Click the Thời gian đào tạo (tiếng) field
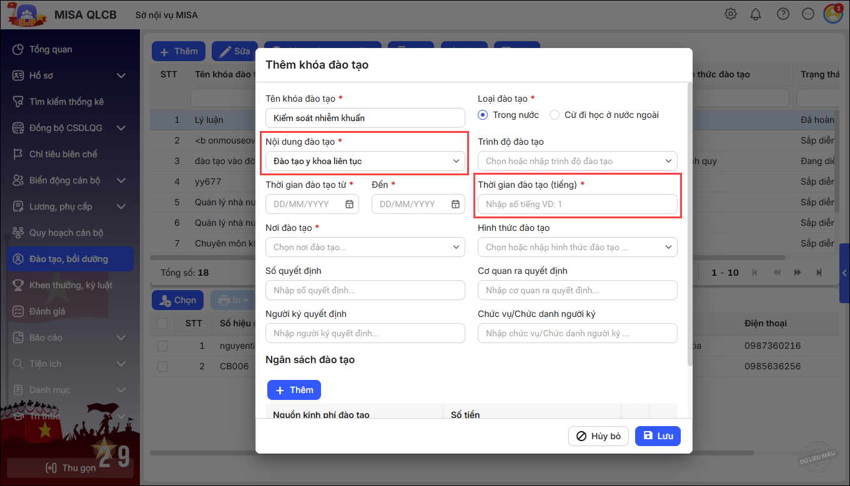The image size is (850, 486). tap(577, 204)
